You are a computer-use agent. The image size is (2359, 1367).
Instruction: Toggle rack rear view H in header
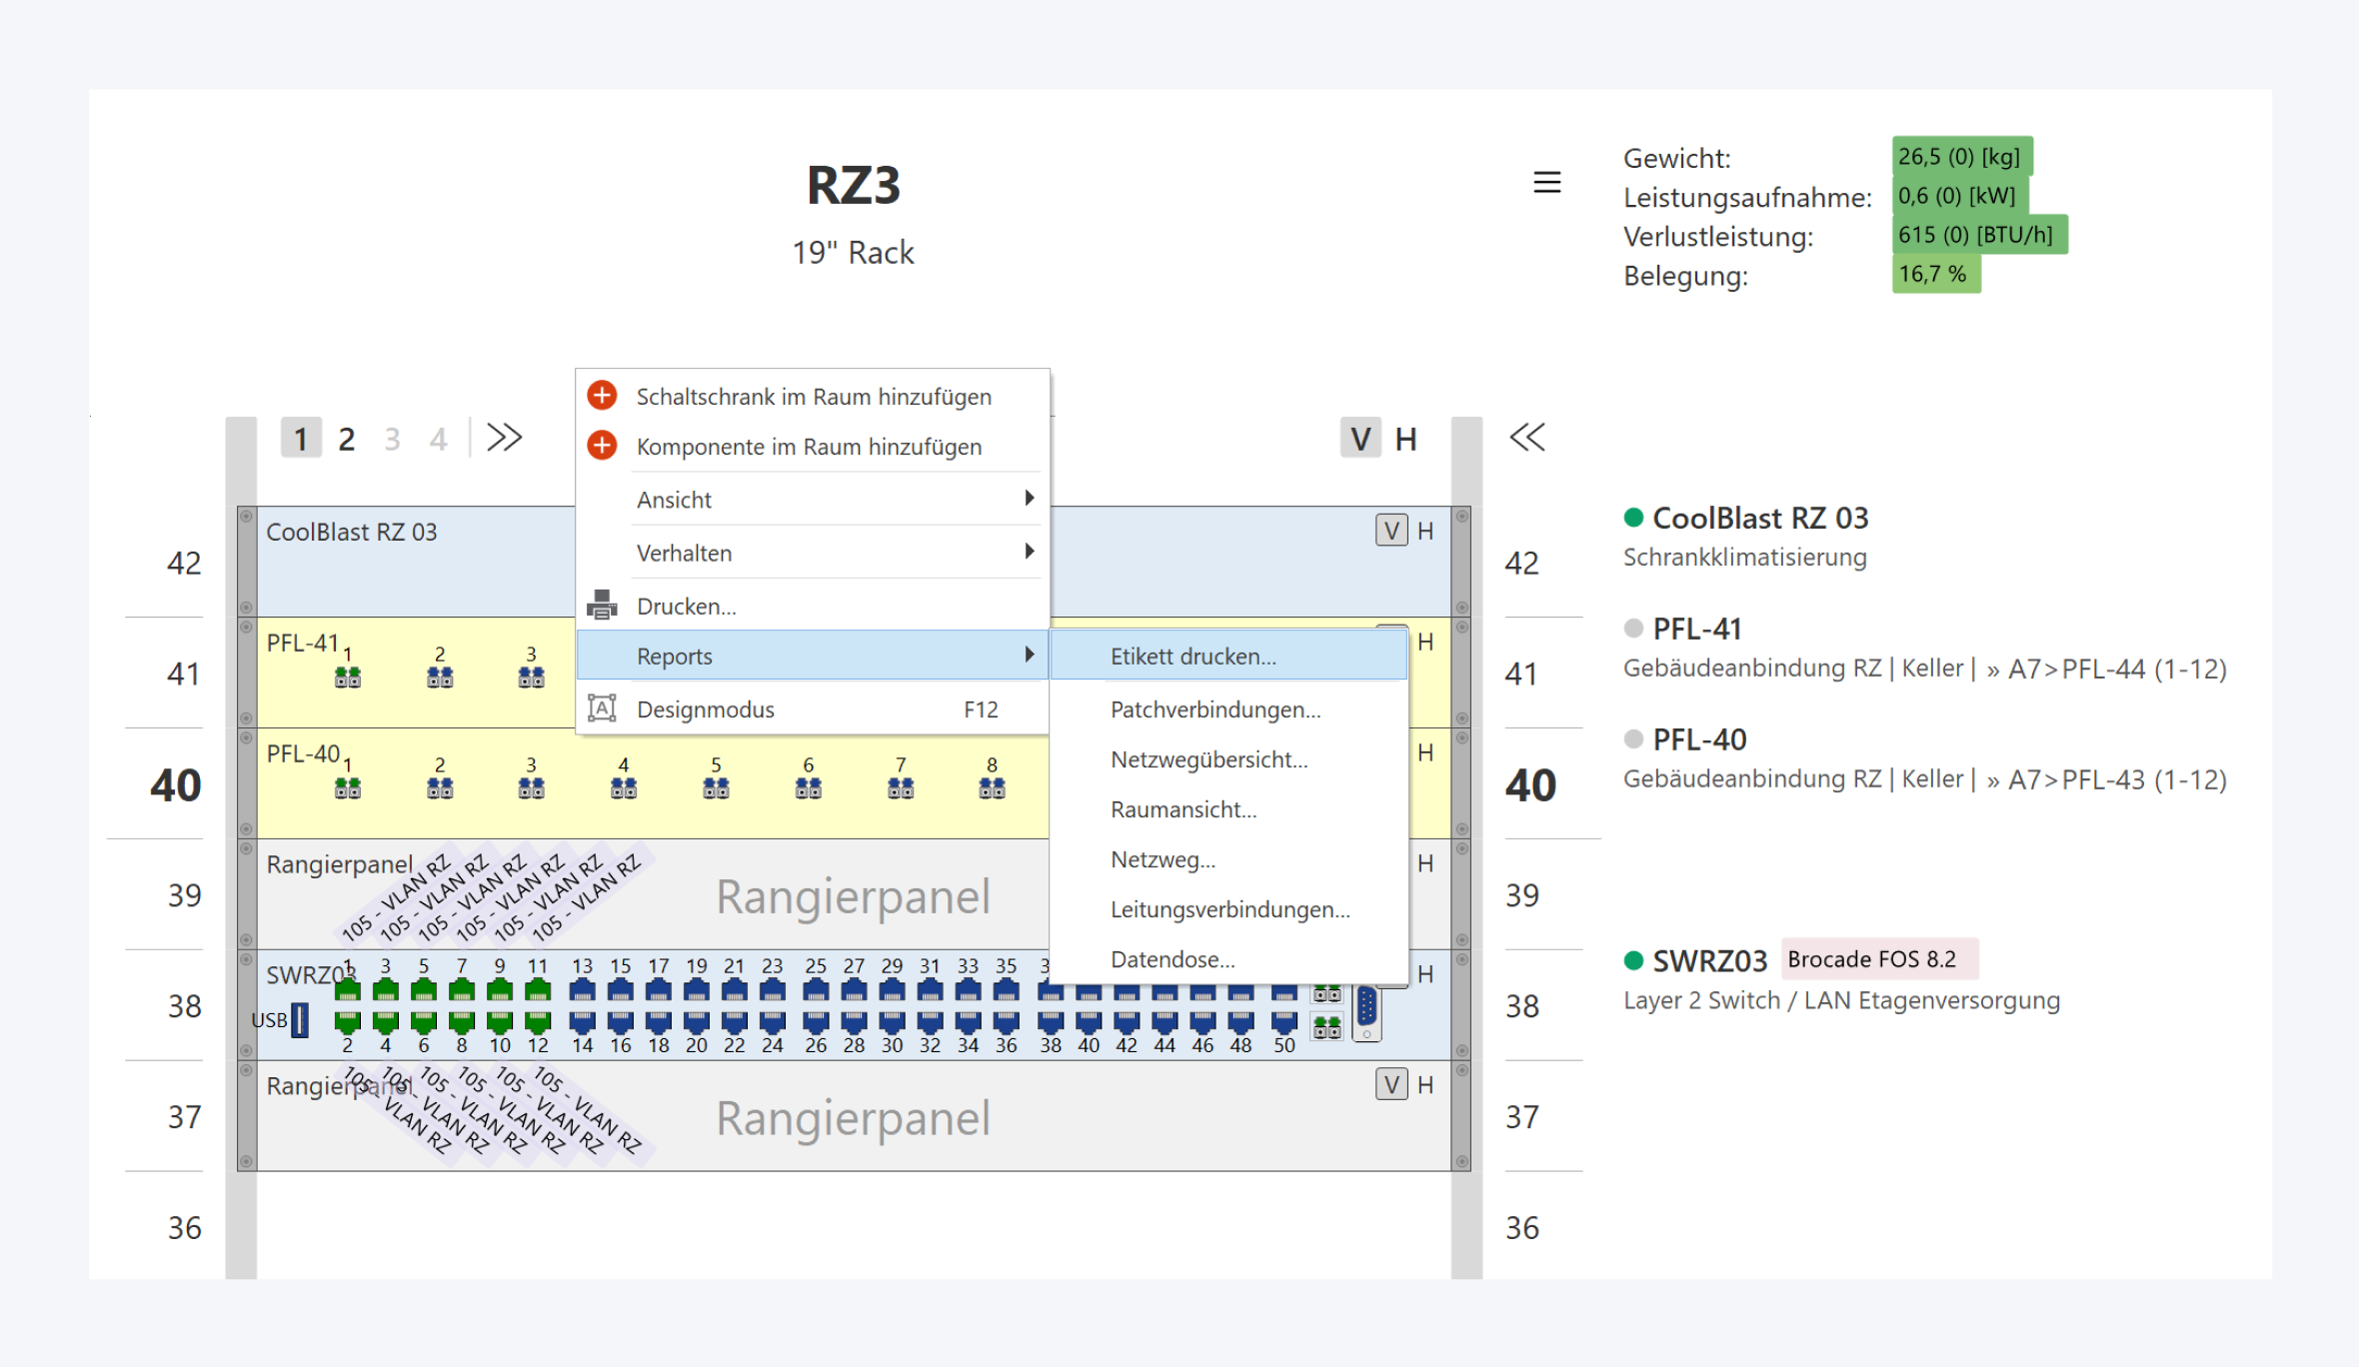click(x=1405, y=439)
